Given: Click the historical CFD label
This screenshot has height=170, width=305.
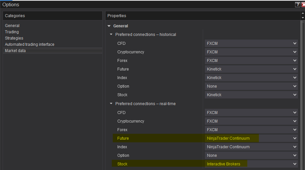Looking at the screenshot, I should point(121,43).
